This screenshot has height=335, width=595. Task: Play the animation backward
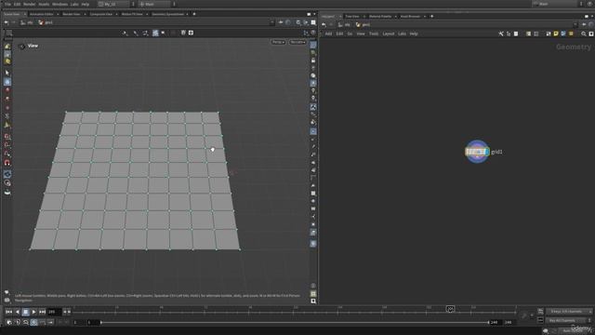point(18,312)
